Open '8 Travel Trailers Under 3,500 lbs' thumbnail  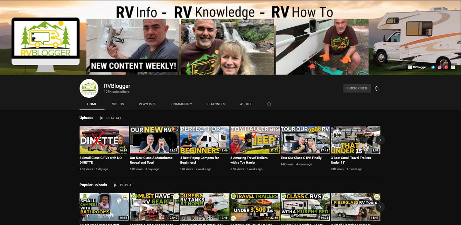coord(255,207)
